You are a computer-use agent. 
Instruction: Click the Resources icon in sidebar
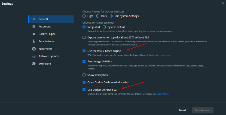point(34,27)
